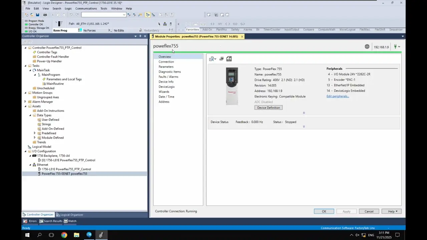Open Google Chrome from the taskbar
The height and width of the screenshot is (240, 427).
pos(64,235)
